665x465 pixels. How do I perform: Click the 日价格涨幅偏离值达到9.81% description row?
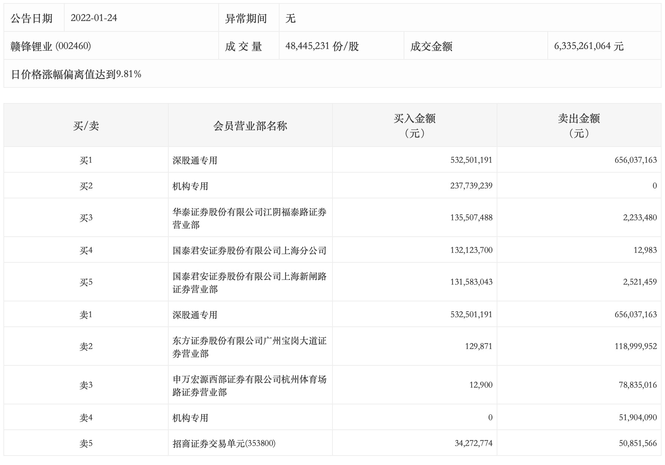click(76, 74)
